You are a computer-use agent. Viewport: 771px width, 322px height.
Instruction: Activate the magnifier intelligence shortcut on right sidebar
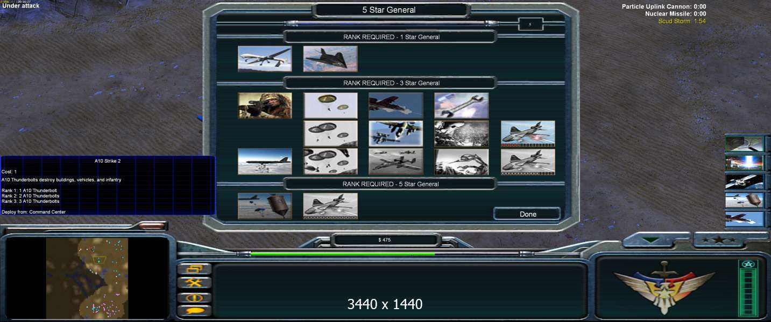pyautogui.click(x=745, y=144)
